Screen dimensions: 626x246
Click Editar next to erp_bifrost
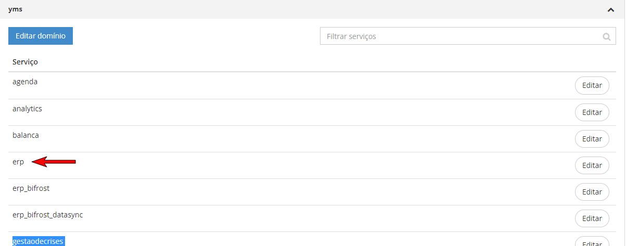[x=592, y=192]
